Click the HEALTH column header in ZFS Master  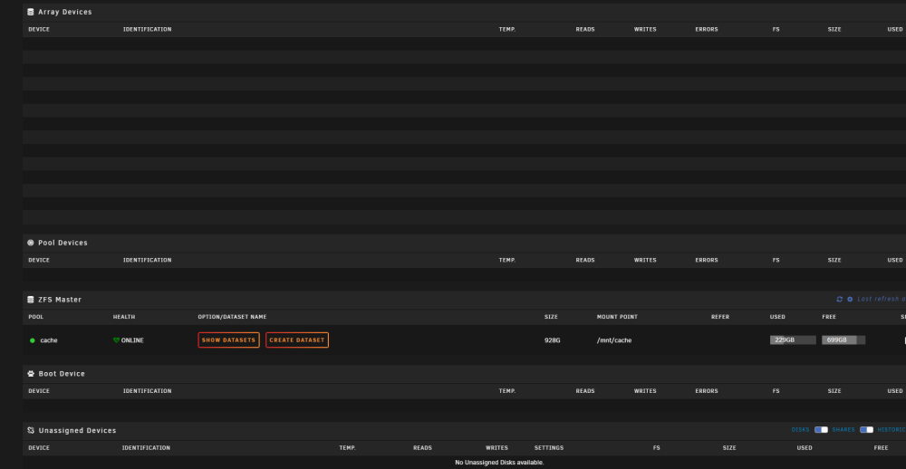coord(124,317)
